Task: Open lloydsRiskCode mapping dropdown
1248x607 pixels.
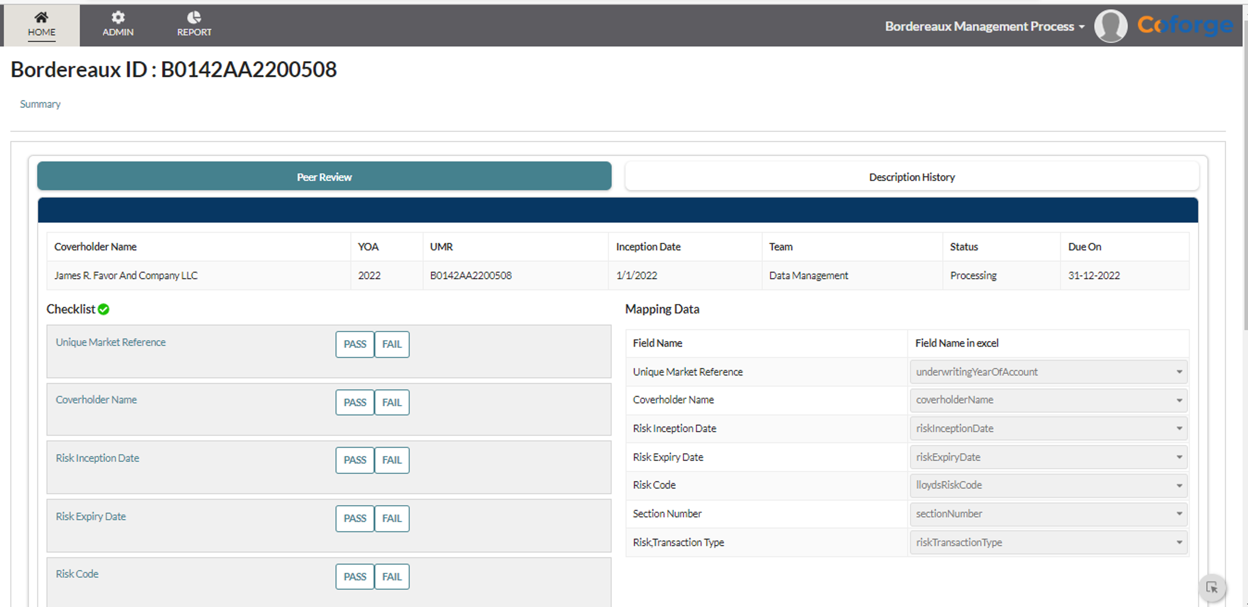Action: (x=1048, y=485)
